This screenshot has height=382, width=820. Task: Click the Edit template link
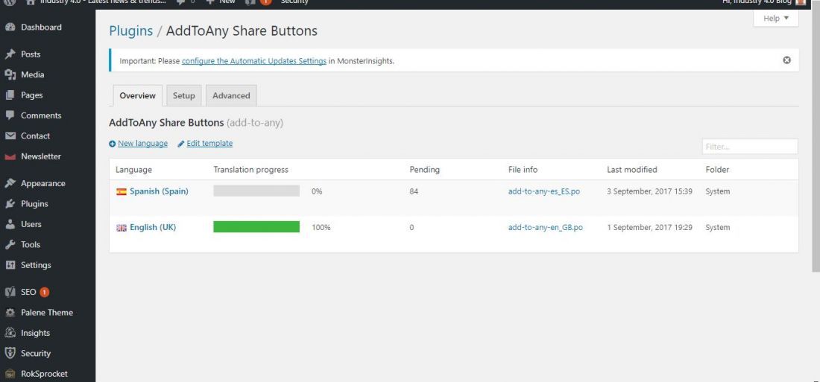pos(209,143)
